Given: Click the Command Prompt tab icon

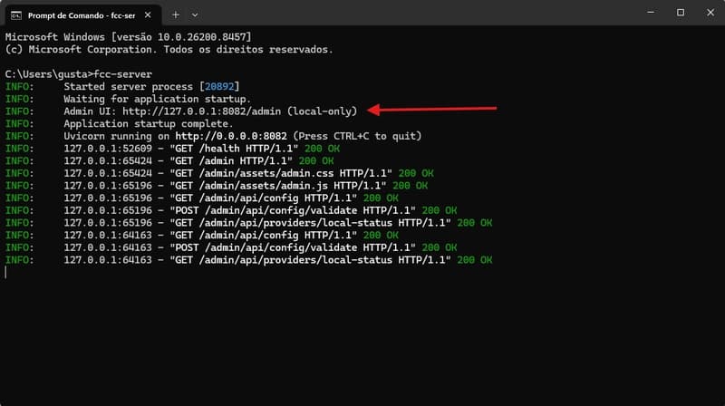Looking at the screenshot, I should coord(16,15).
